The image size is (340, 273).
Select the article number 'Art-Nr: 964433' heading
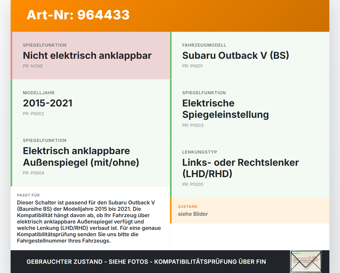tap(78, 15)
